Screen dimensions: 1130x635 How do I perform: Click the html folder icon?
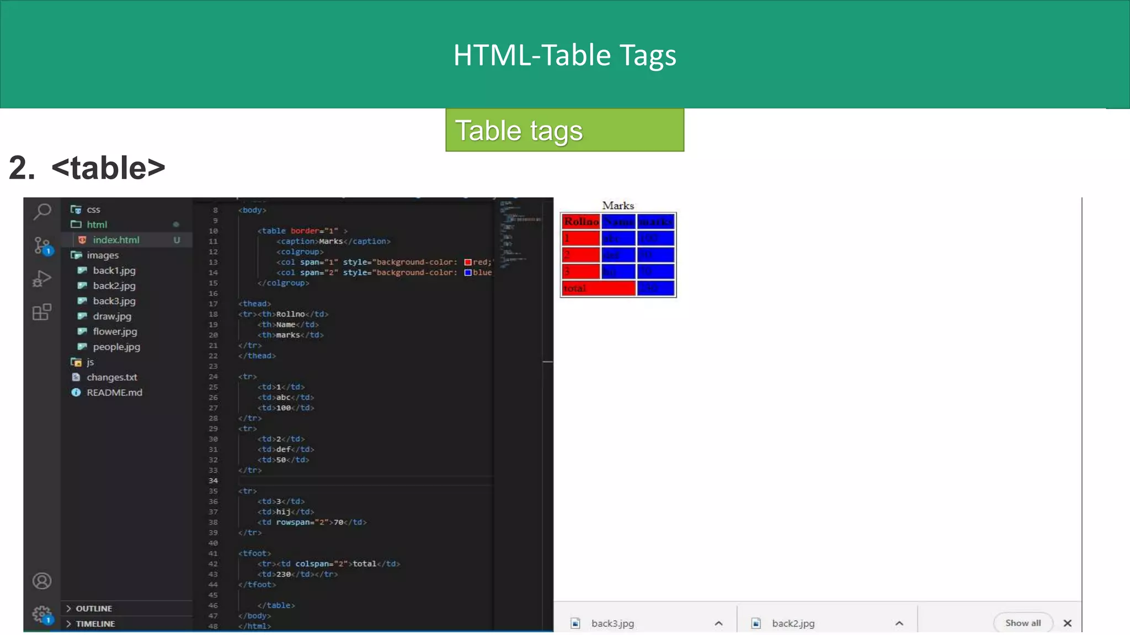click(x=76, y=224)
